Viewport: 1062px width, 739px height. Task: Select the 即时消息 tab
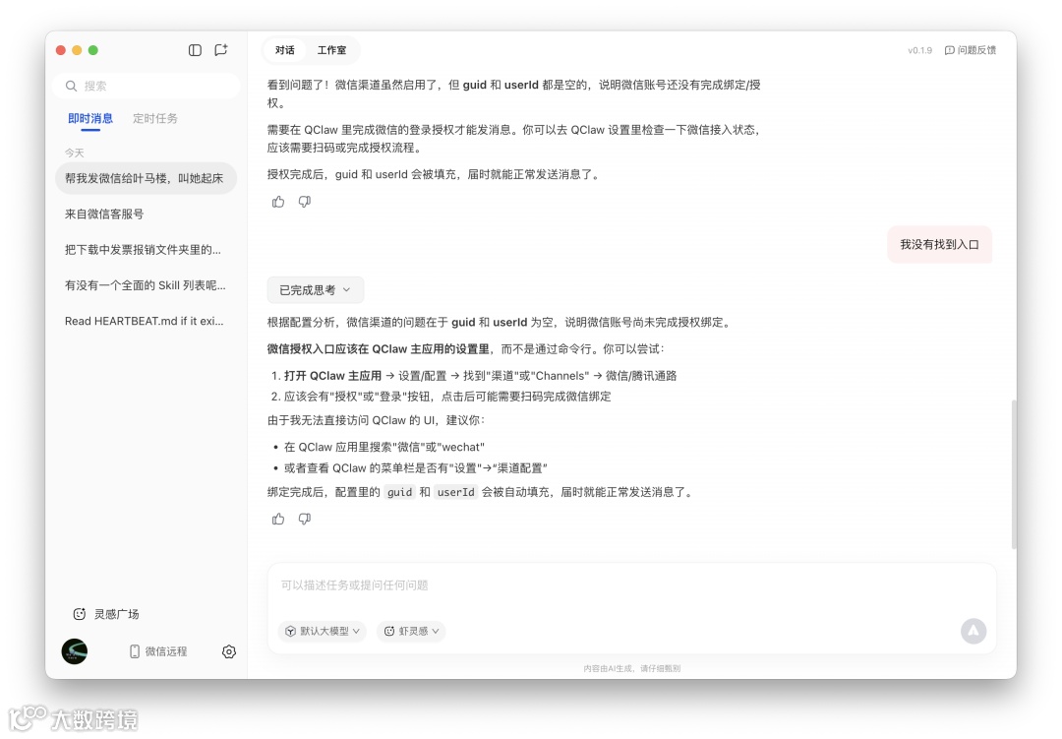90,119
